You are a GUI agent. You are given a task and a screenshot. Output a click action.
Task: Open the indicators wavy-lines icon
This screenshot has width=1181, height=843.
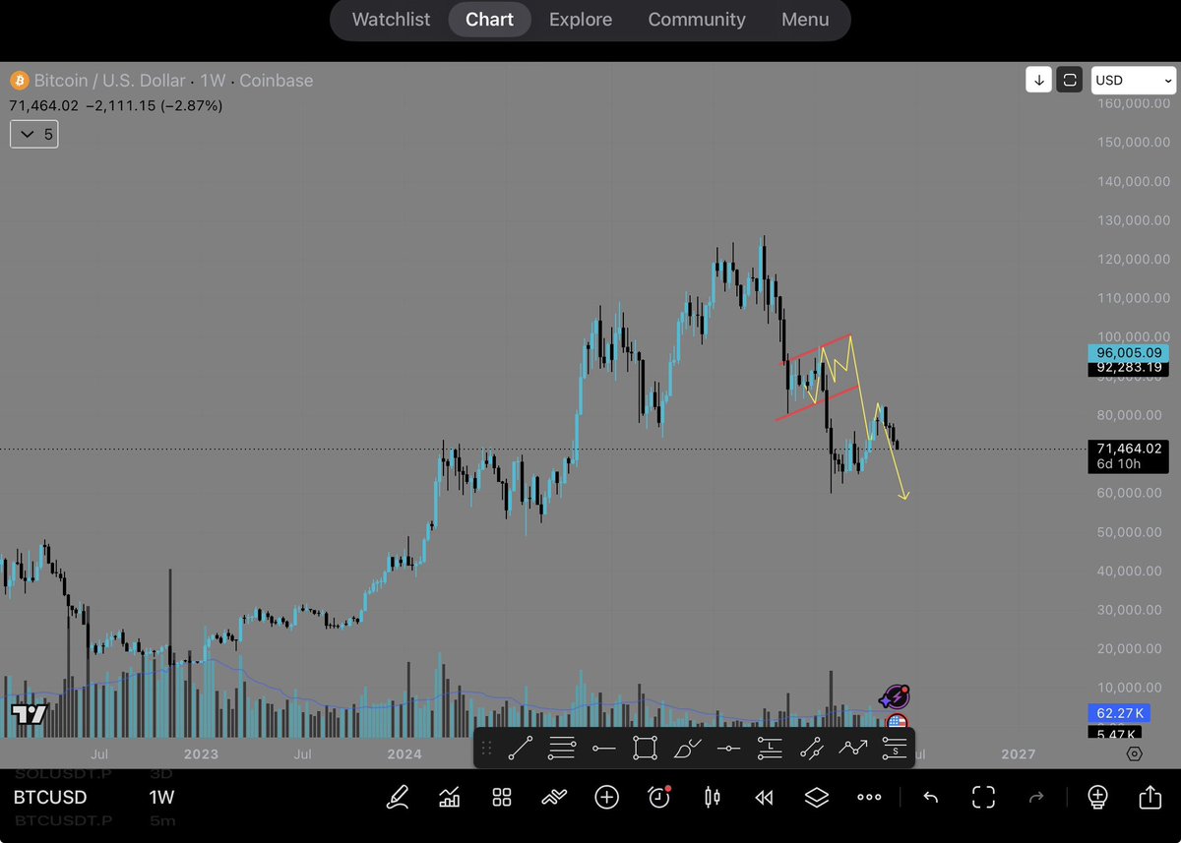[554, 797]
